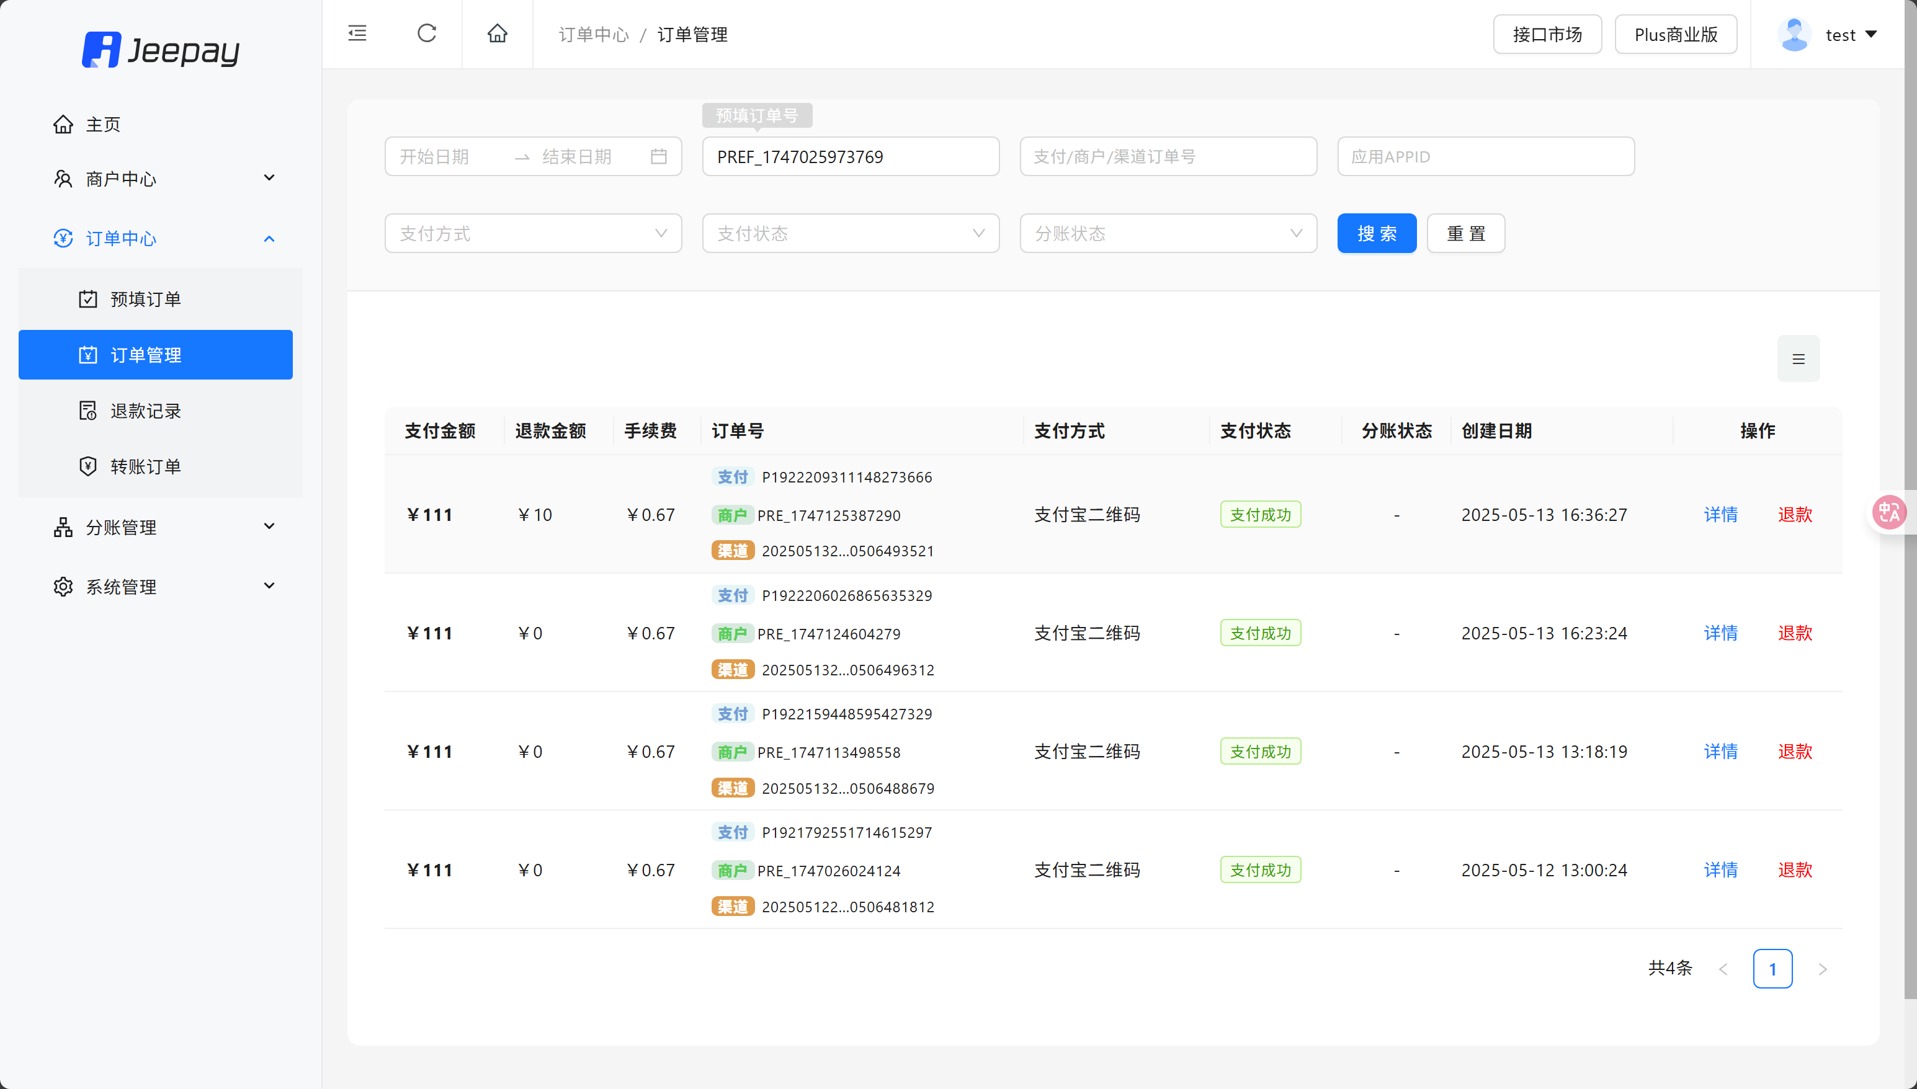1917x1089 pixels.
Task: Click 详情 for order PRE_1747125387290
Action: click(1720, 515)
